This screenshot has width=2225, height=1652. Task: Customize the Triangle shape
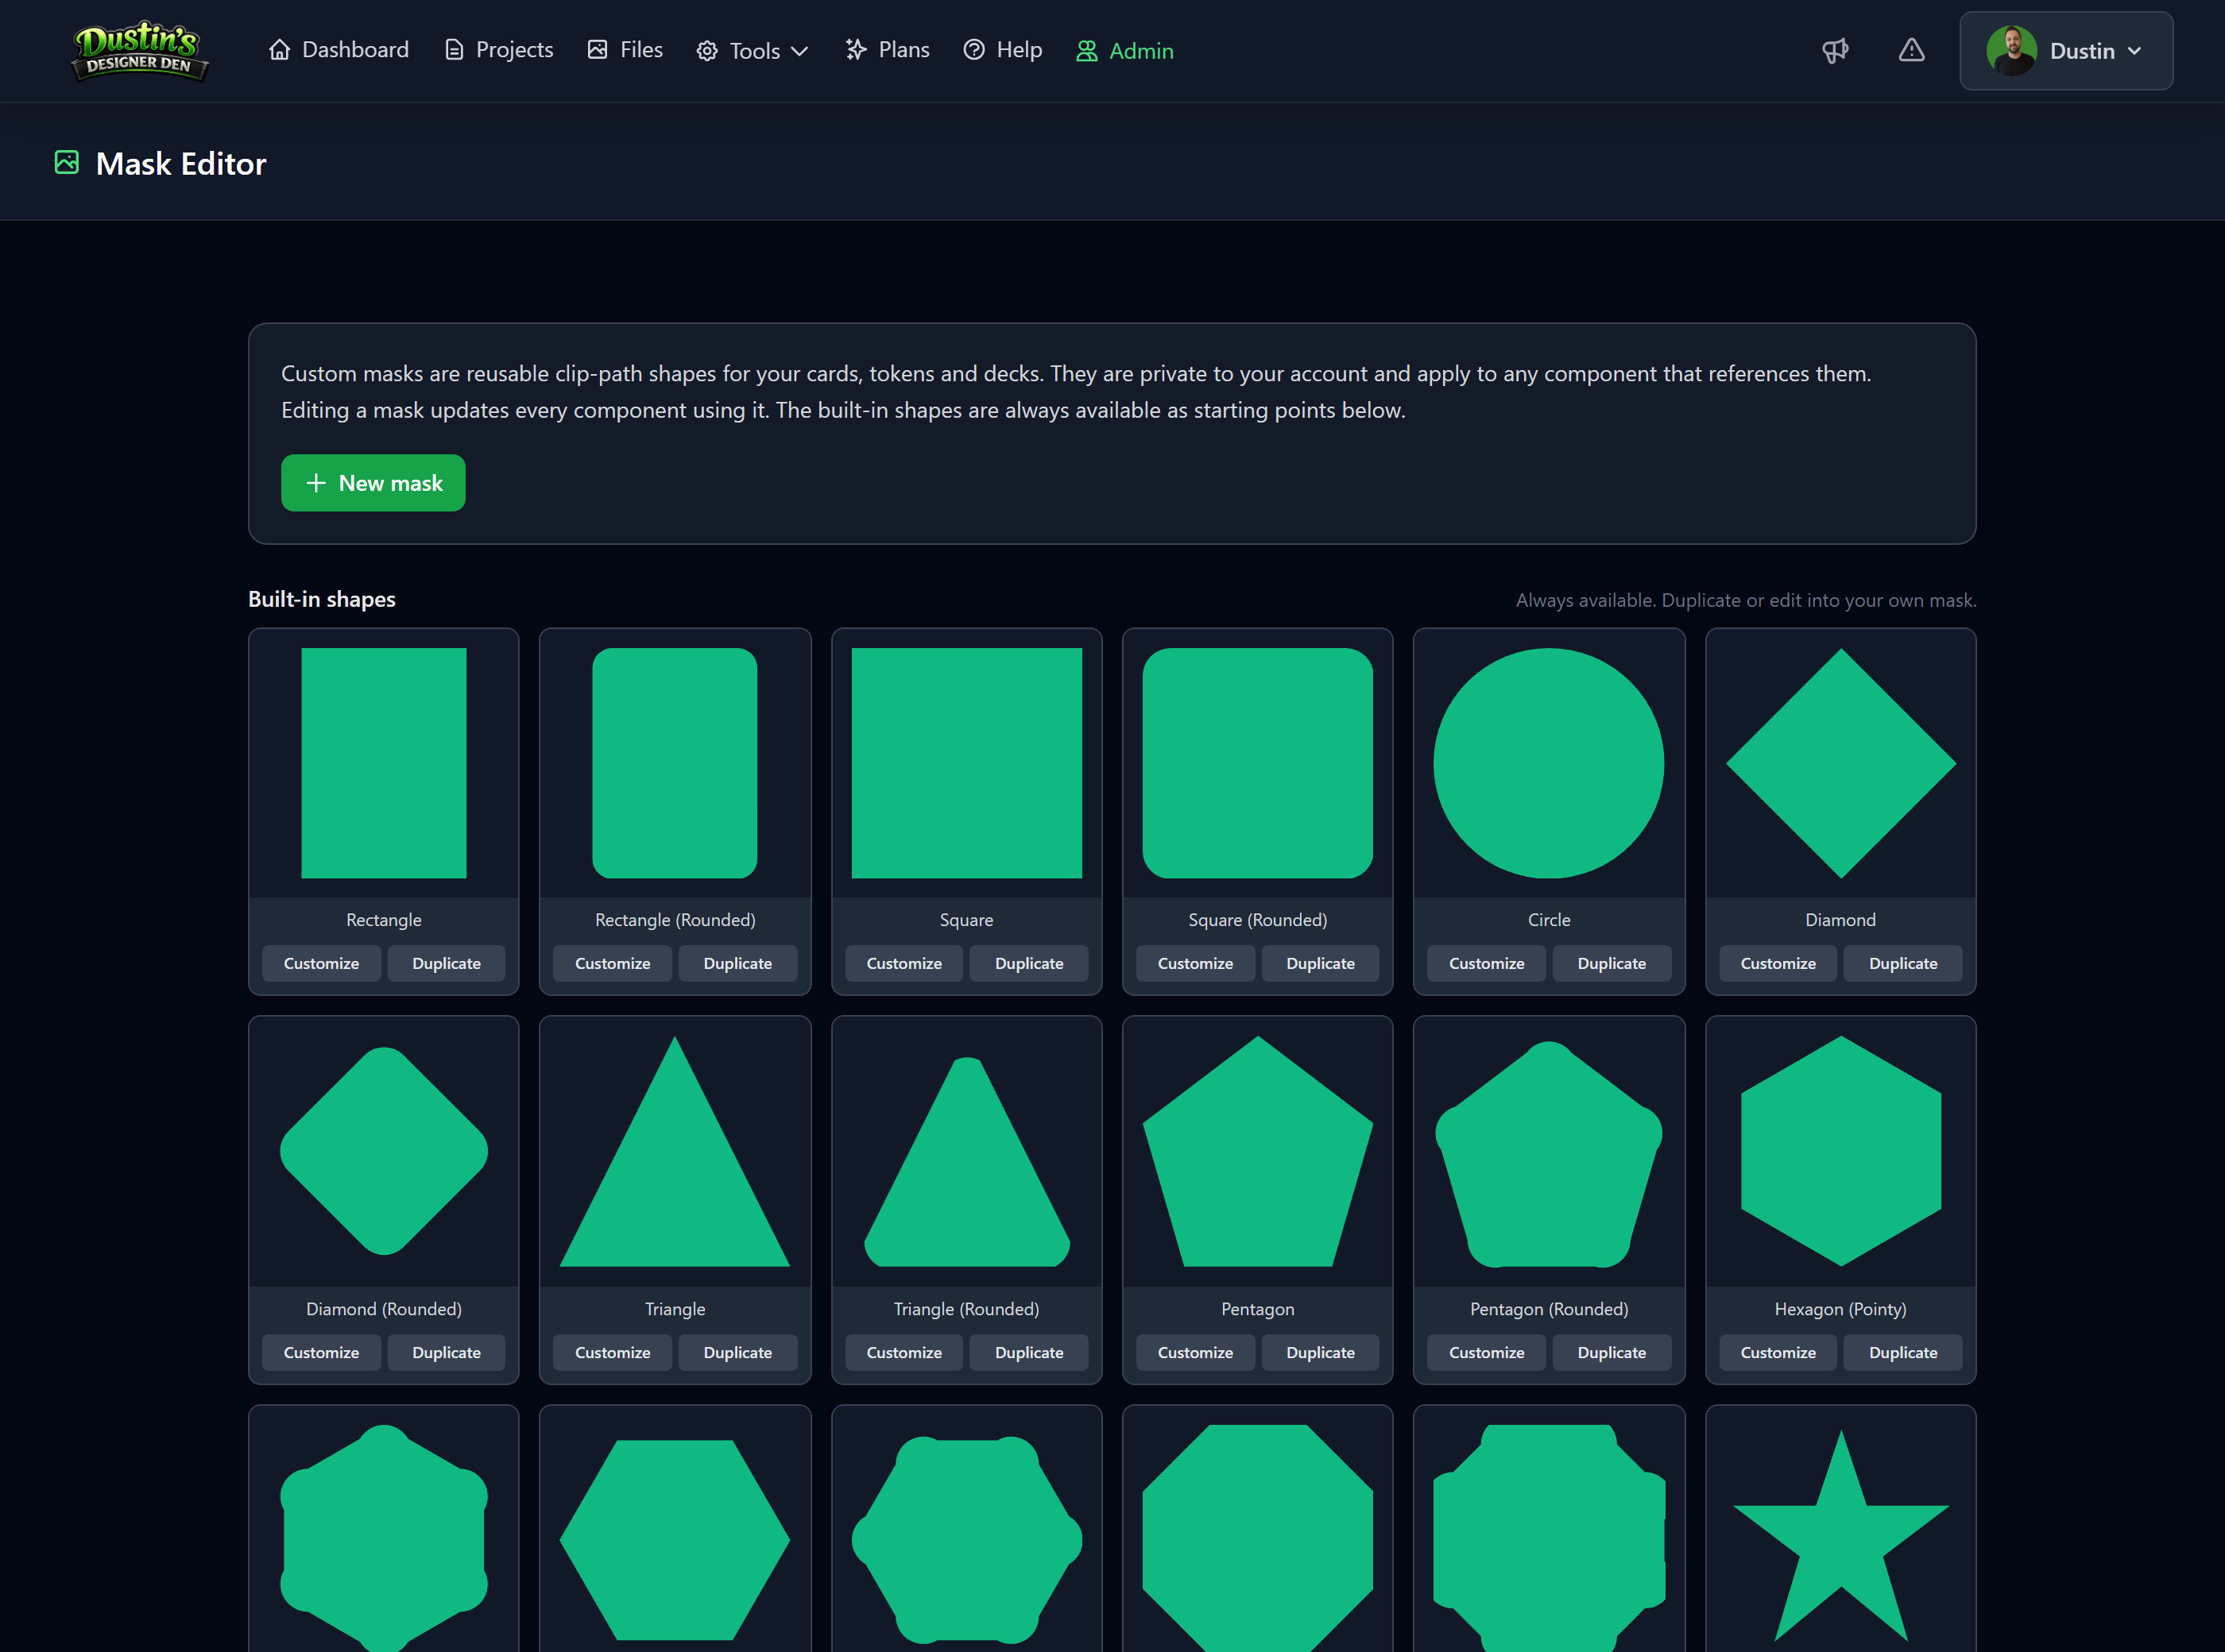point(613,1352)
